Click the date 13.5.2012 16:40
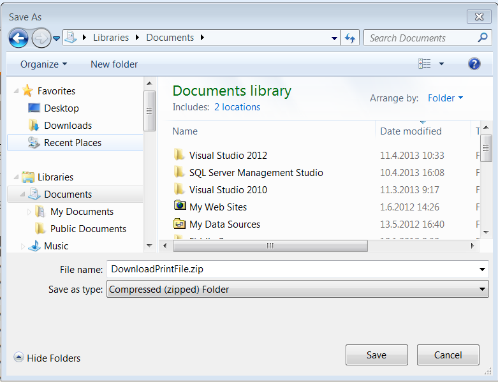 tap(412, 224)
